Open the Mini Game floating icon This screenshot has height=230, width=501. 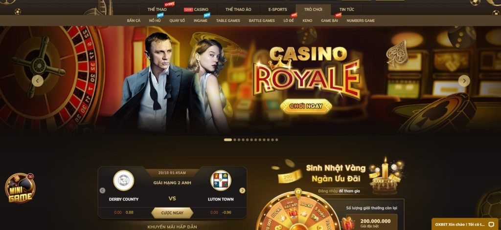20,188
